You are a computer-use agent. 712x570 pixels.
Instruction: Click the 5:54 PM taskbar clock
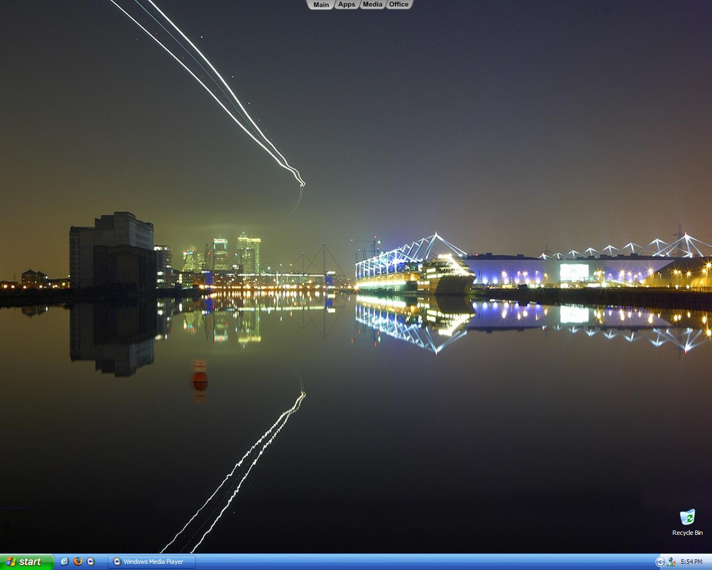pyautogui.click(x=691, y=562)
